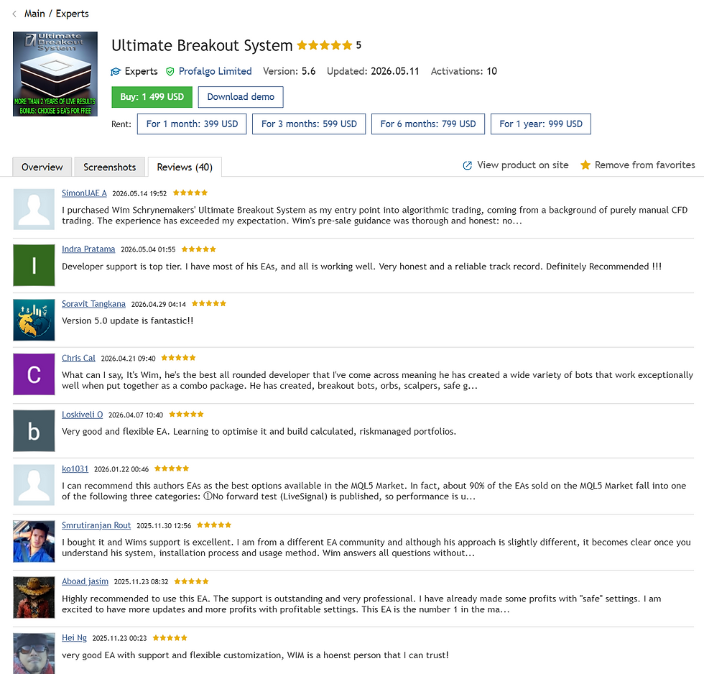Click the Ultimate Breakout System title

coord(202,46)
